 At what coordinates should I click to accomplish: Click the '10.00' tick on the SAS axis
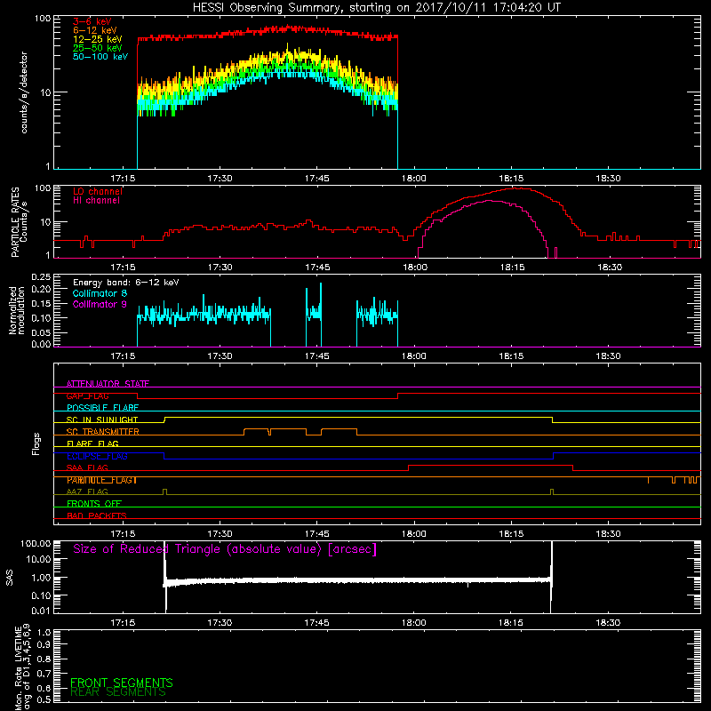(x=38, y=559)
